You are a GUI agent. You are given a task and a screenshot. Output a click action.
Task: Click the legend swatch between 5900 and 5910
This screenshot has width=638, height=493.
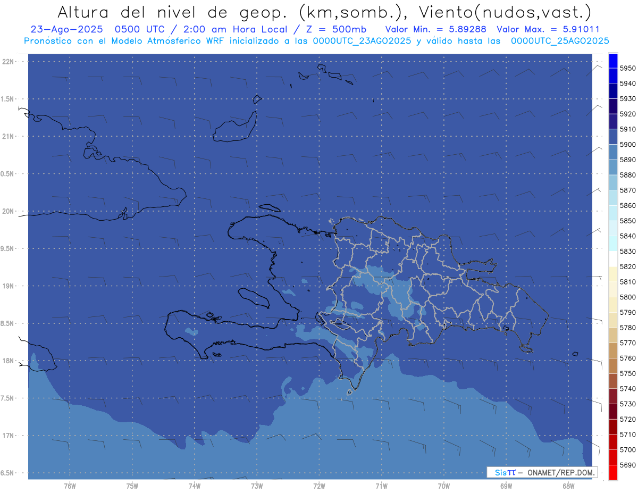tap(613, 137)
